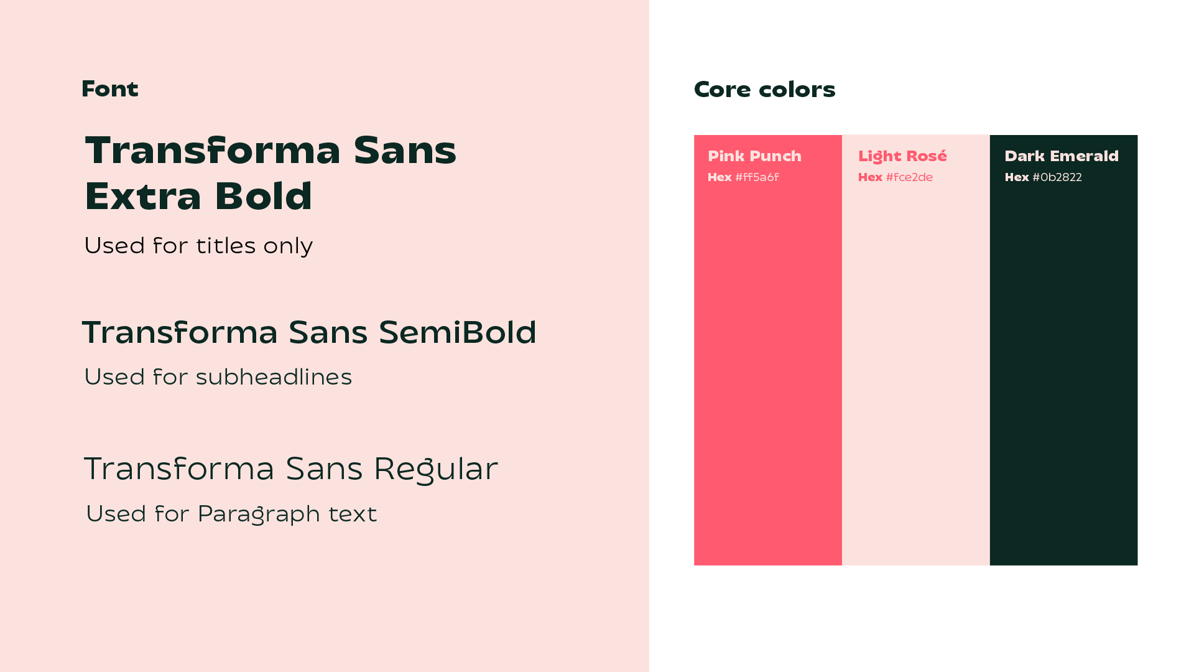Screen dimensions: 1194x672
Task: Click the Transforma Sans SemiBold sample
Action: 309,332
